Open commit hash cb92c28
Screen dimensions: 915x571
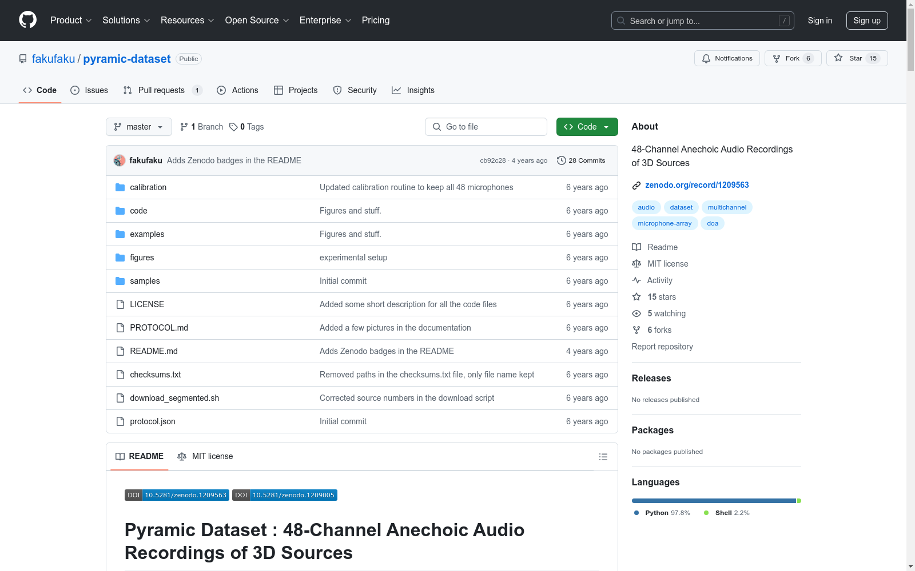point(493,160)
